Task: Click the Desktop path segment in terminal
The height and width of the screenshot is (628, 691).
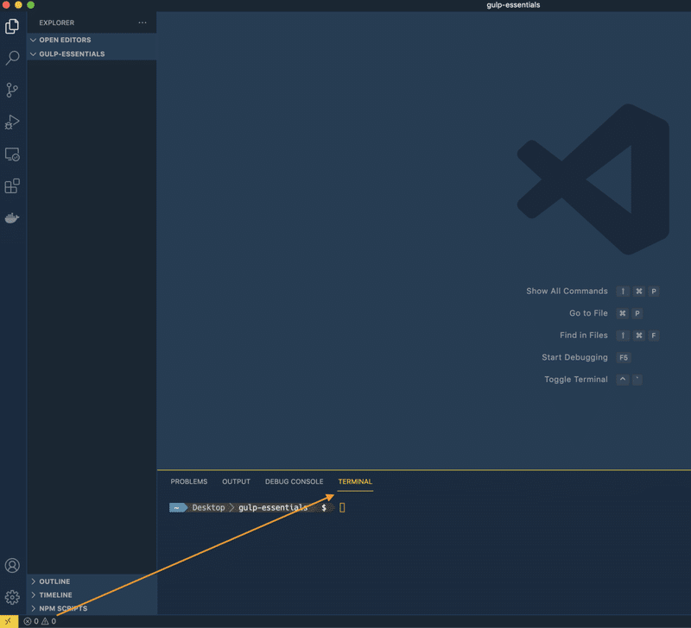Action: pos(208,507)
